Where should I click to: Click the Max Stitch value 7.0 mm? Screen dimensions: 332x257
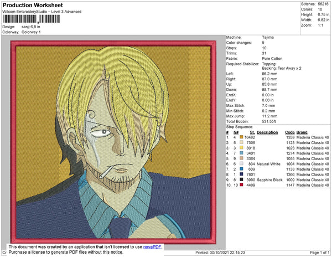pos(268,105)
